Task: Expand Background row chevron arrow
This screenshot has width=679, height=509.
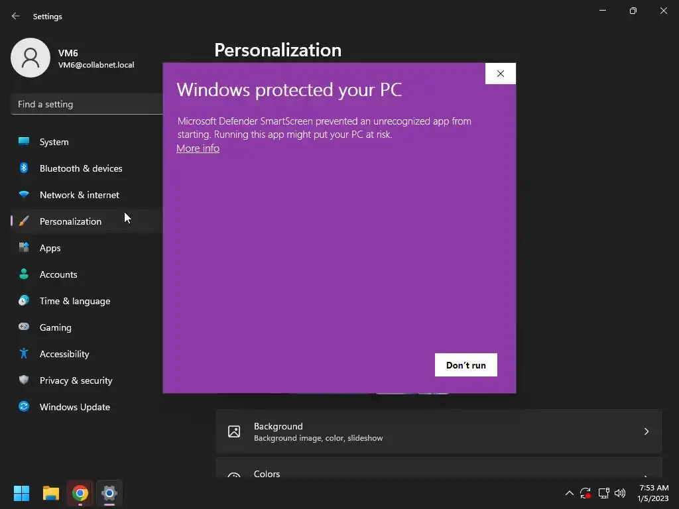Action: (x=646, y=431)
